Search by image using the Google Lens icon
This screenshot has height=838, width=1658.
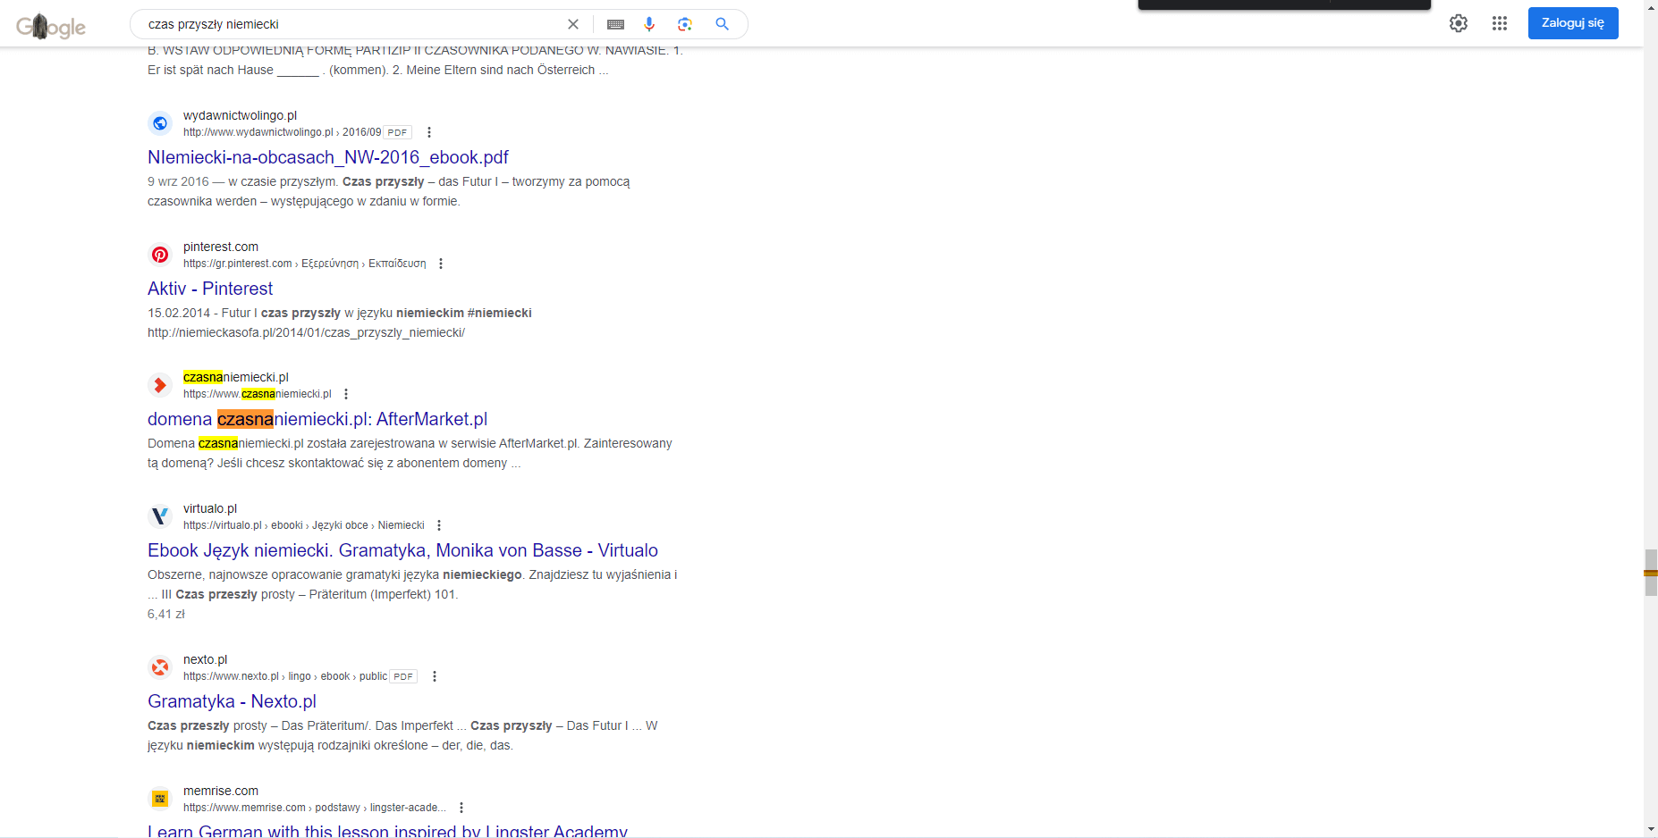click(685, 24)
